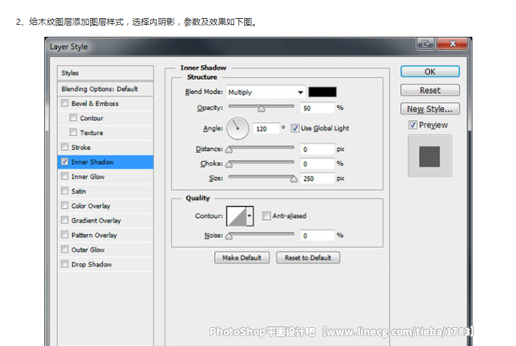
Task: Click the Opacity value field showing 50
Action: (317, 108)
